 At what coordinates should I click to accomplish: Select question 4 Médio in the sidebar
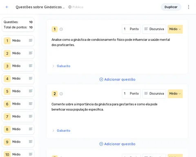coord(18,78)
